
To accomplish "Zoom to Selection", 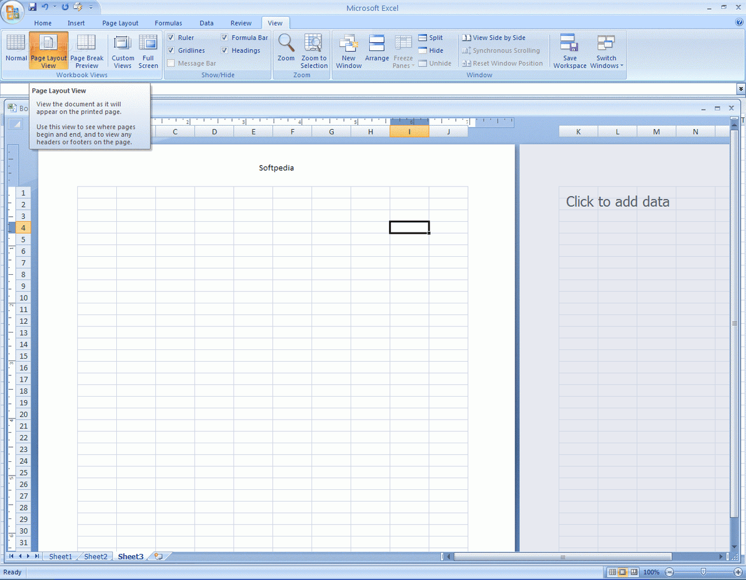I will [x=313, y=50].
